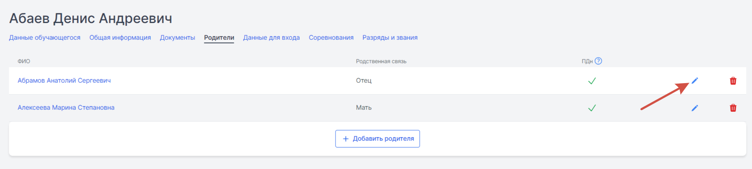Delete parent Абрамов Анатолий Сергеевич via trash icon
The height and width of the screenshot is (169, 752).
click(x=733, y=81)
